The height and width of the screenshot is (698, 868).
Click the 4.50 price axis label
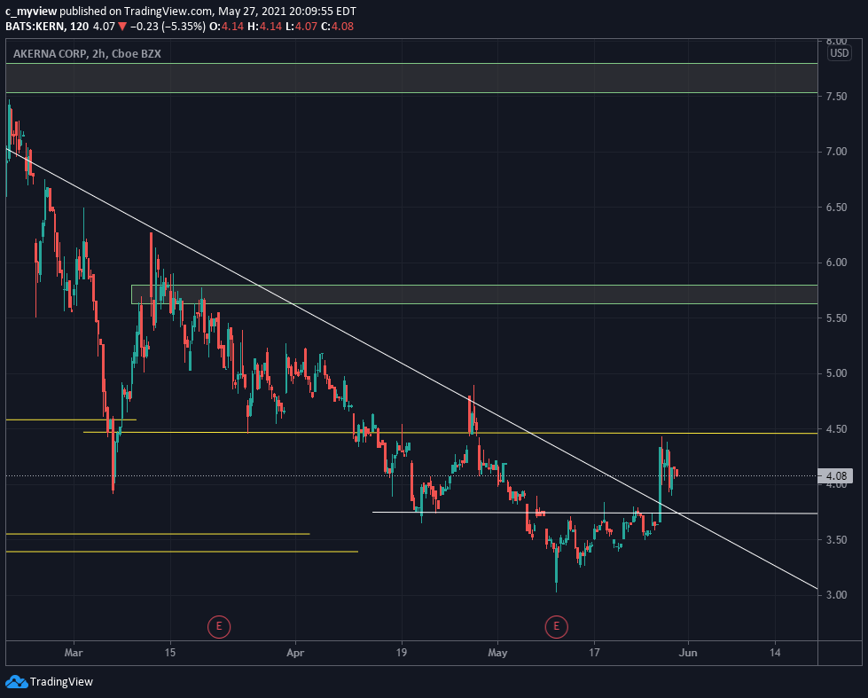tap(836, 429)
